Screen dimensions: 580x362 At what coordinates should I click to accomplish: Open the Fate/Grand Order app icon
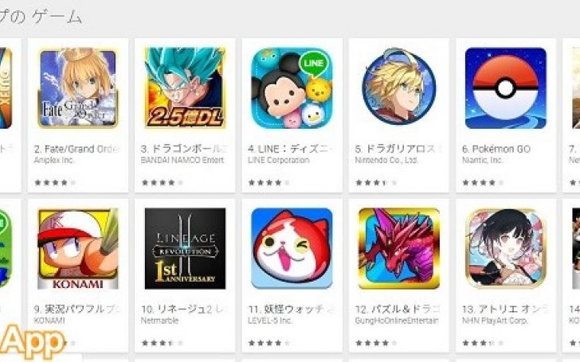[78, 88]
